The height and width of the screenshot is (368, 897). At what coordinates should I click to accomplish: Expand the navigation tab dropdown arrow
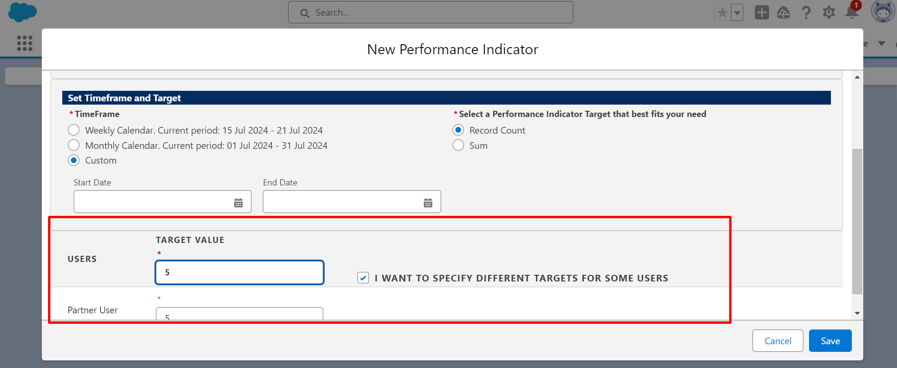(x=881, y=44)
